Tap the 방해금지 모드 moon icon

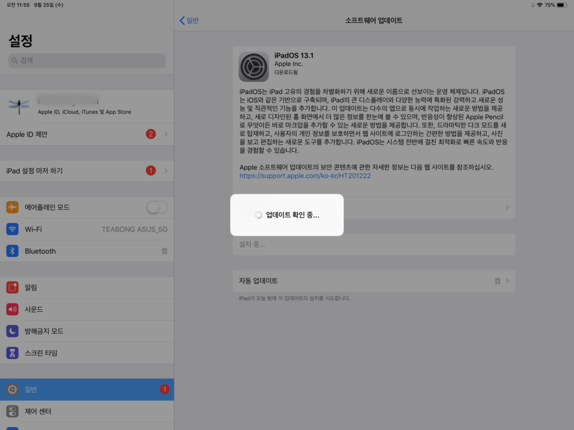[x=12, y=331]
